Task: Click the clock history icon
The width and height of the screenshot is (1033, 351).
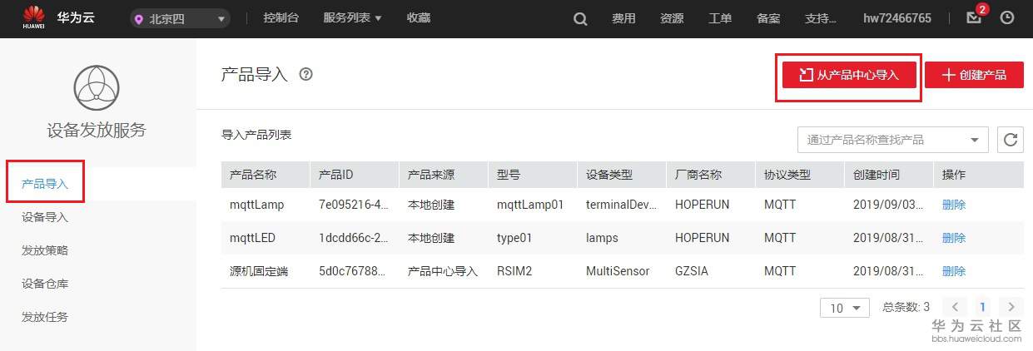Action: coord(1007,18)
